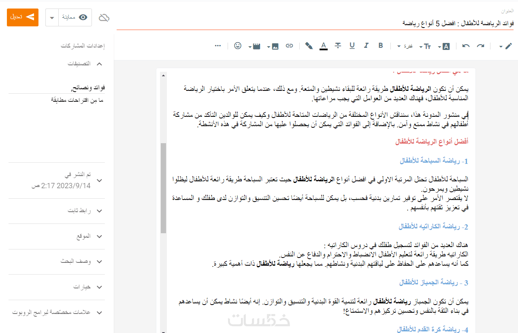Click the pencil compose view icon
The height and width of the screenshot is (333, 518).
point(509,46)
